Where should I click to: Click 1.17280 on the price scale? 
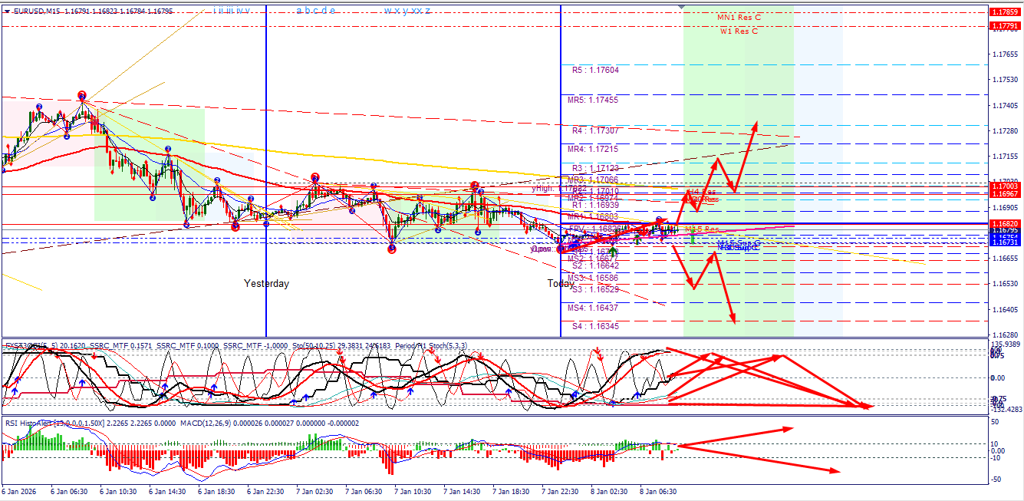1005,131
